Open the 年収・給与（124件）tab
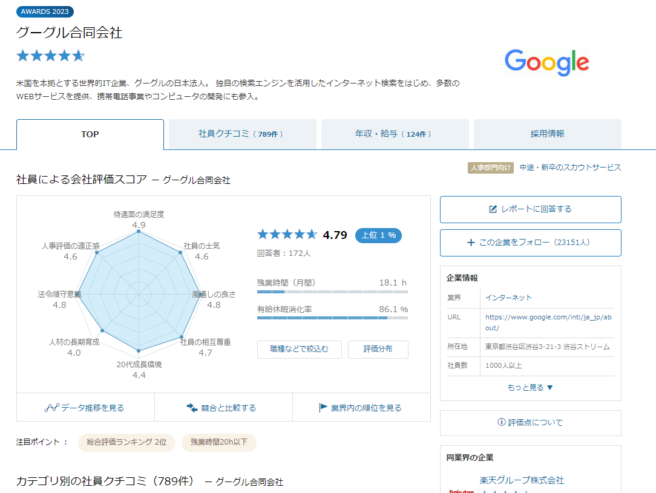The width and height of the screenshot is (656, 493). [x=395, y=134]
